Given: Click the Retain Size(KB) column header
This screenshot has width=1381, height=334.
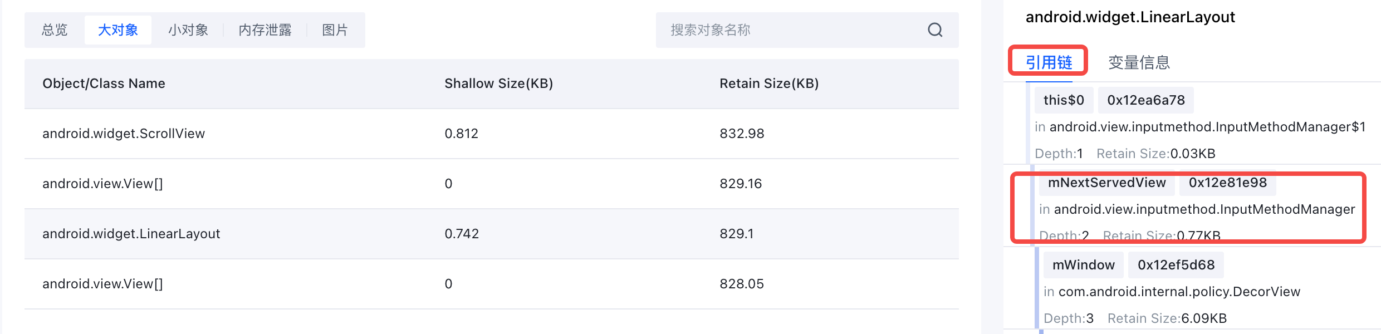Looking at the screenshot, I should click(x=769, y=83).
